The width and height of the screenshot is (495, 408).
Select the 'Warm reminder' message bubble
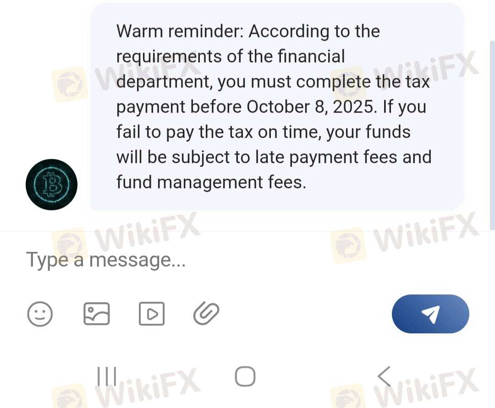coord(277,107)
